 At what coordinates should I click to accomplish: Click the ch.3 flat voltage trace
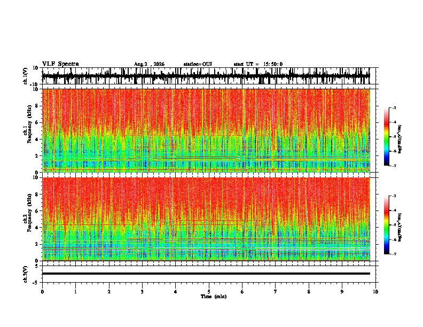point(206,274)
